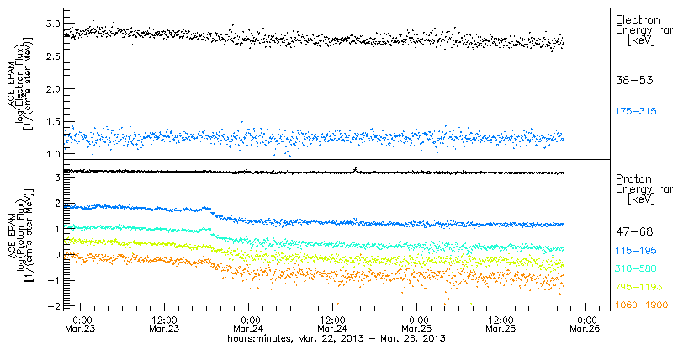
Task: Select the 12:00 Mar.25 time tick label
Action: tap(501, 325)
